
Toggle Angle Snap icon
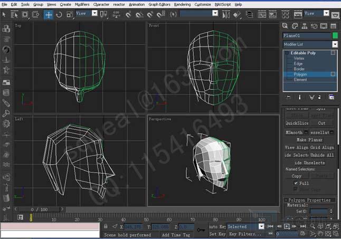139,15
